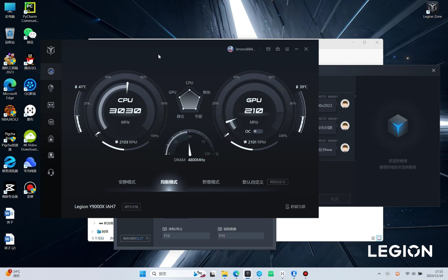Click the lenovo884 user account avatar
This screenshot has height=280, width=448.
(230, 49)
